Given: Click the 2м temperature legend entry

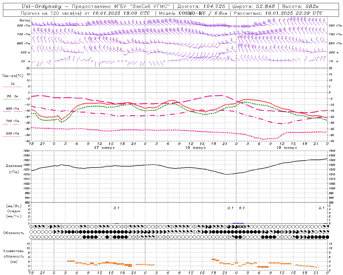Looking at the screenshot, I should [13, 84].
